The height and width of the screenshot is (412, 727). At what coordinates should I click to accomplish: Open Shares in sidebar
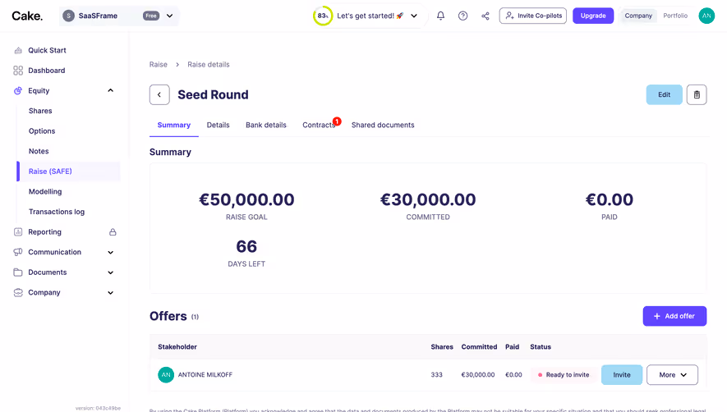pyautogui.click(x=40, y=111)
